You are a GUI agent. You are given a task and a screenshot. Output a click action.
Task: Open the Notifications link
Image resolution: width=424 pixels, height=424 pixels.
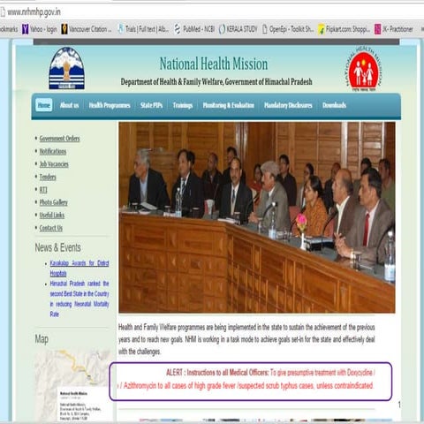[53, 151]
